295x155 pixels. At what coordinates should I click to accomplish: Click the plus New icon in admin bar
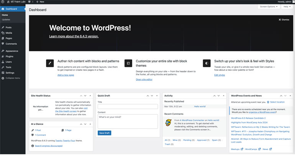(37, 2)
